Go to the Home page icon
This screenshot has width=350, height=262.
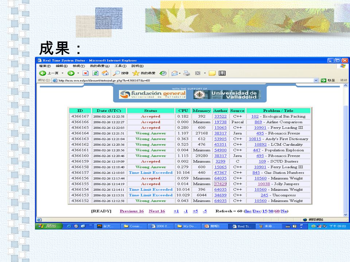(105, 73)
